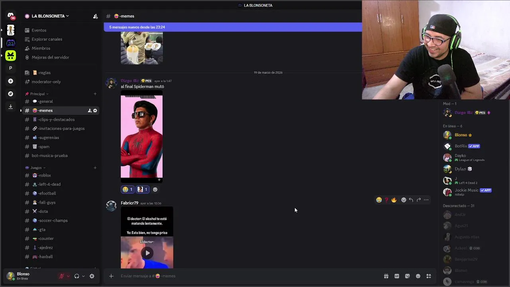Open the GIF picker icon
This screenshot has height=287, width=510.
tap(397, 276)
